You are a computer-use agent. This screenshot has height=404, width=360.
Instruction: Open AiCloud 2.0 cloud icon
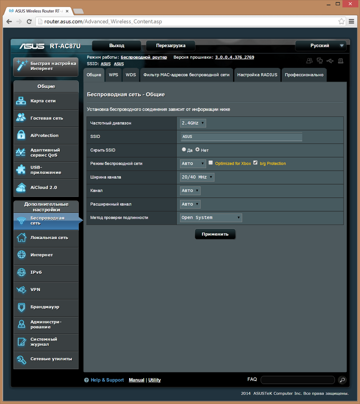tap(21, 187)
